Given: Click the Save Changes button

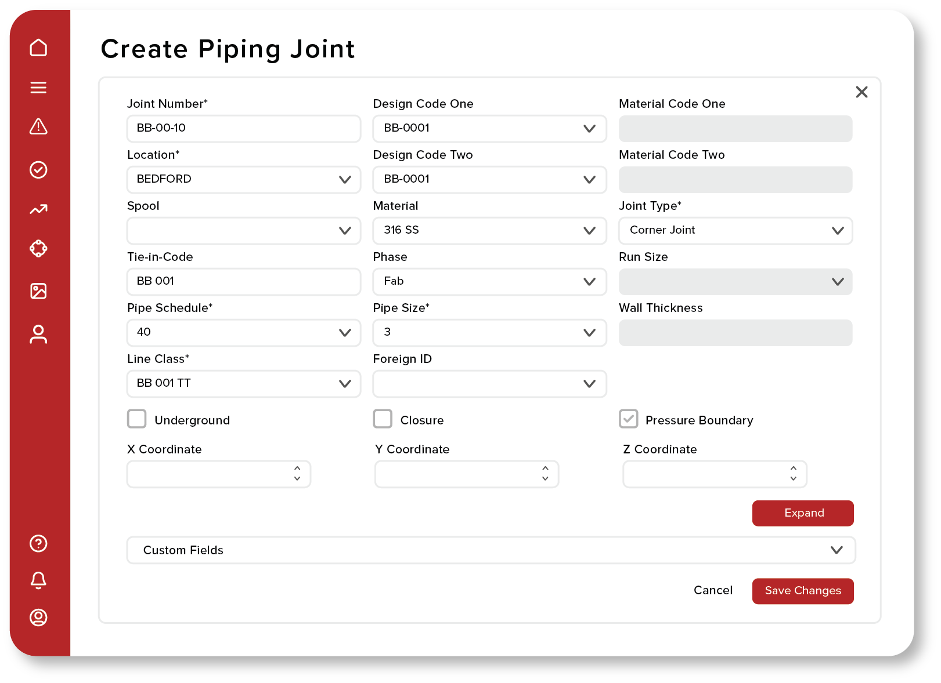Looking at the screenshot, I should 802,591.
